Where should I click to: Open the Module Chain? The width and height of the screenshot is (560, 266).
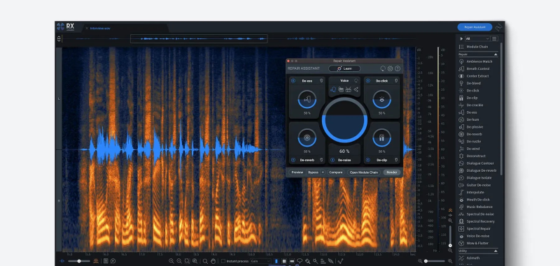[x=474, y=47]
